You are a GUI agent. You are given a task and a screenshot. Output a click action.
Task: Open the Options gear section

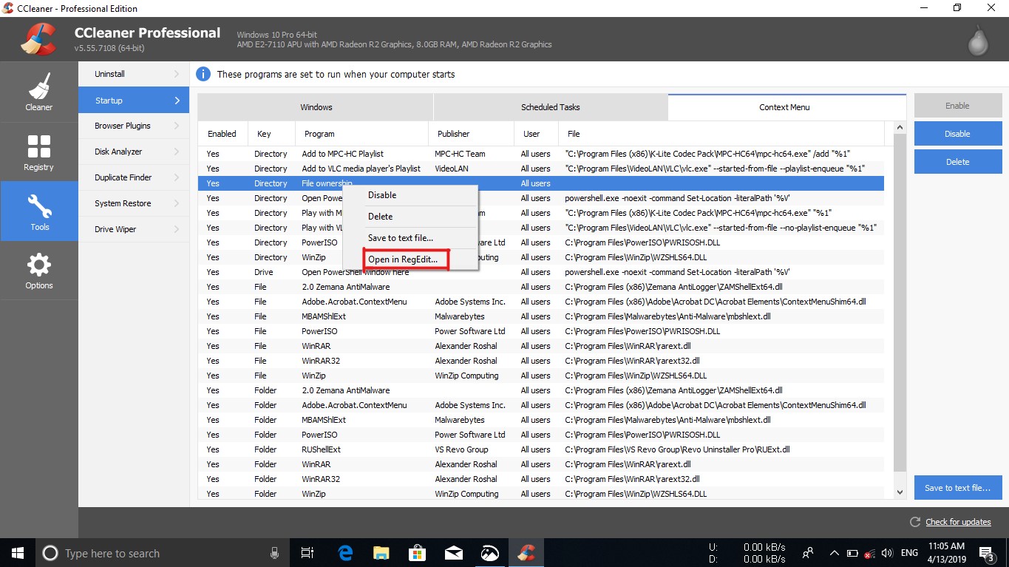(38, 271)
